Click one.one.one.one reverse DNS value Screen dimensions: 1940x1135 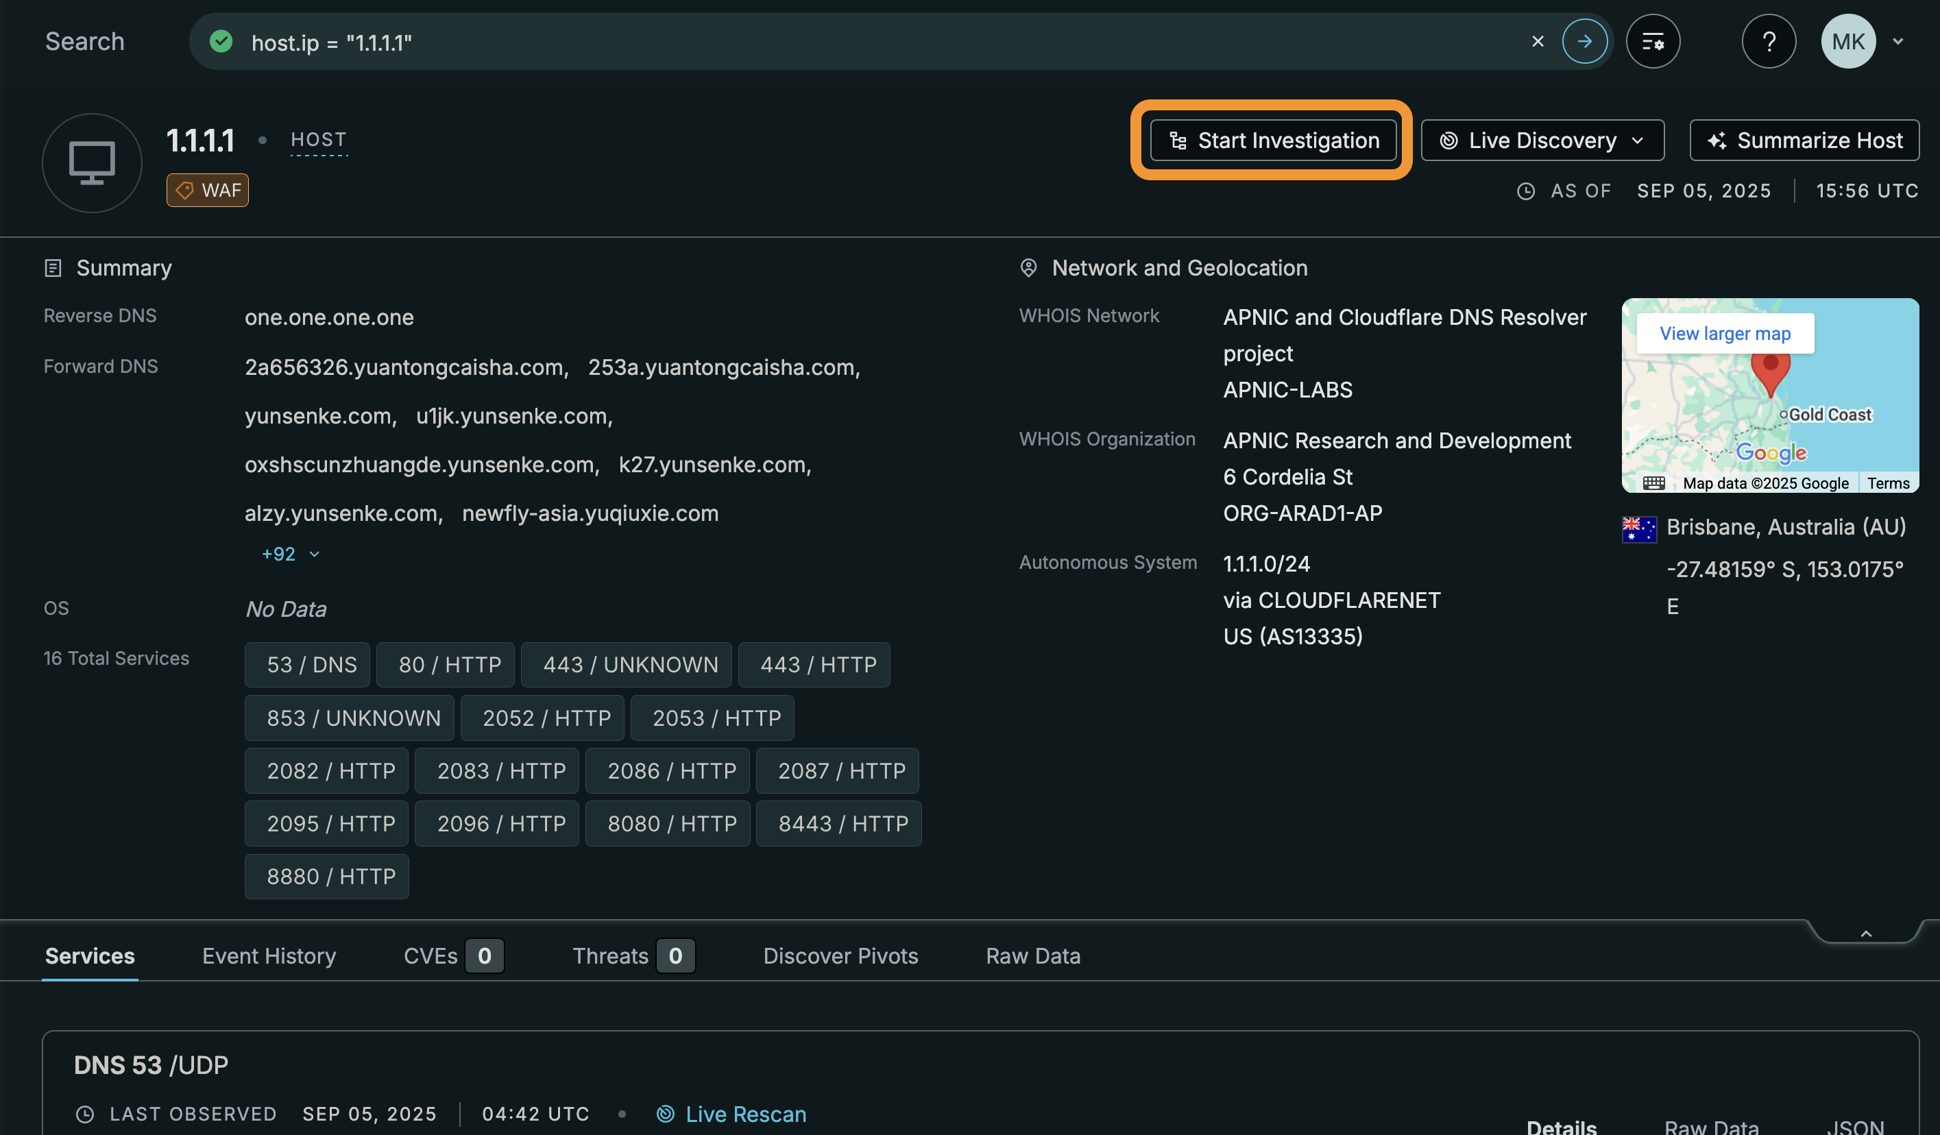point(330,318)
